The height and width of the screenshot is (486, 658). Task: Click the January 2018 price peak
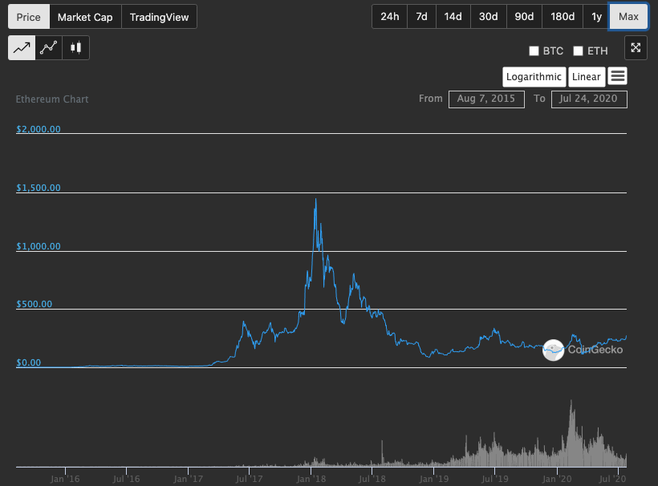315,200
